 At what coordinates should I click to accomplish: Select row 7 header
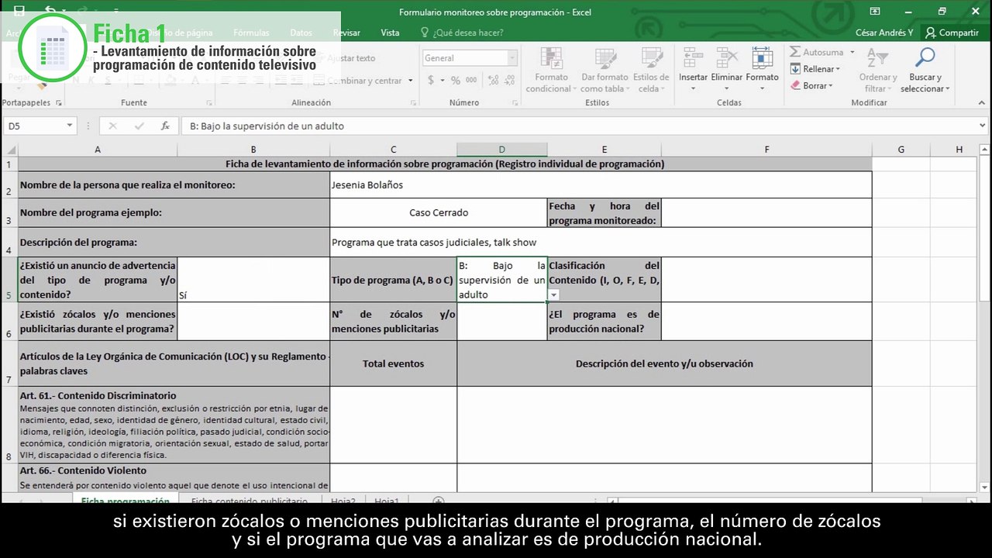coord(9,363)
